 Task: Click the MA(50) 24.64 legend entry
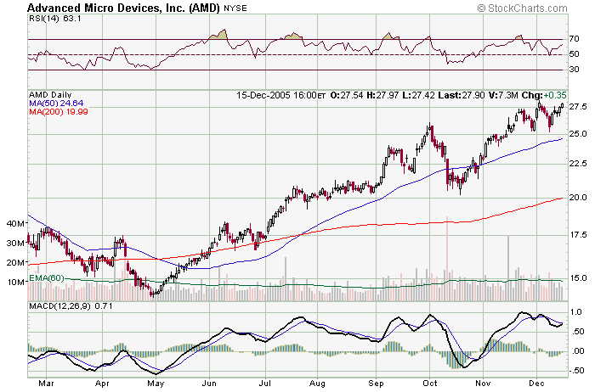(x=56, y=103)
